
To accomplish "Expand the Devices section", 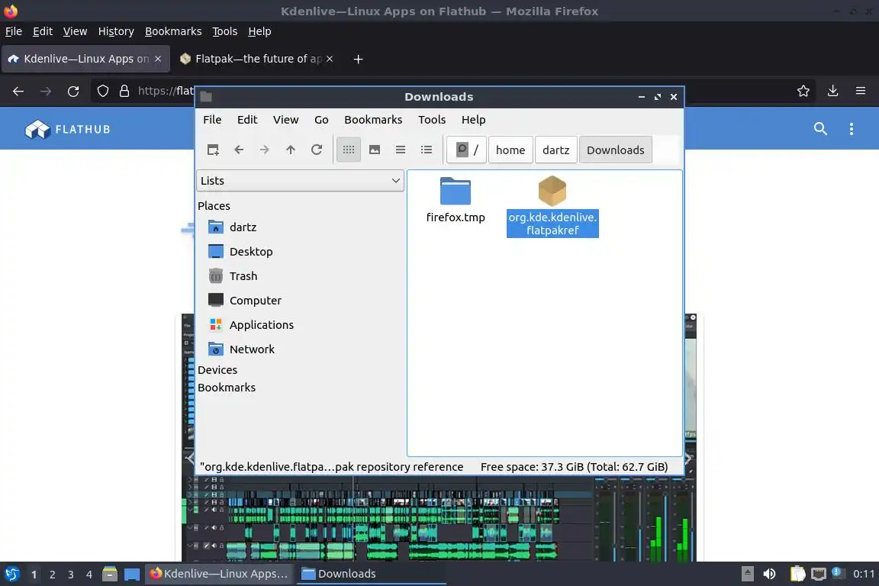I will [217, 370].
